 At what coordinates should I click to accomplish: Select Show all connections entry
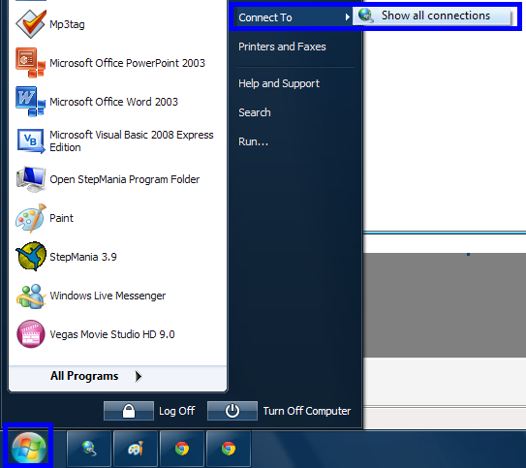coord(431,16)
